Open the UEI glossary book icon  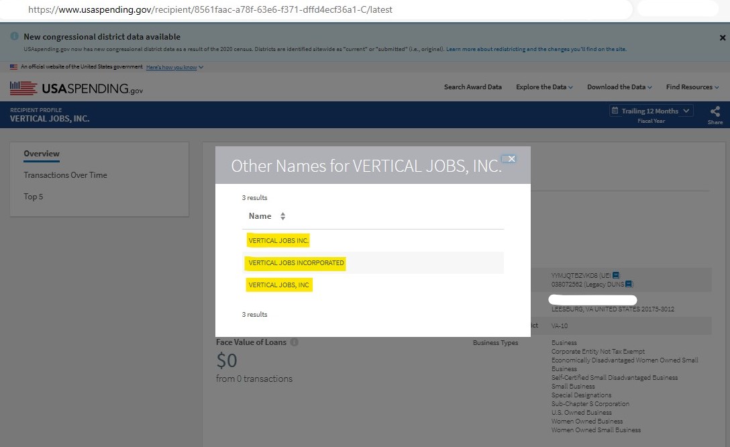click(x=616, y=275)
